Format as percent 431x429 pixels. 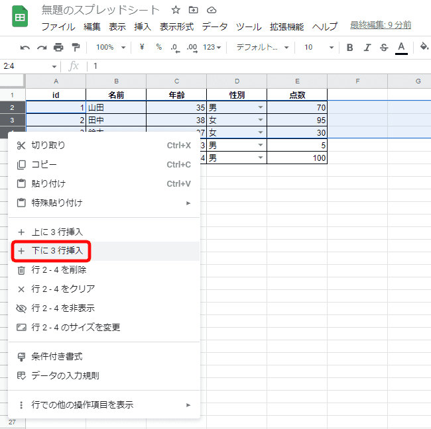click(x=159, y=47)
